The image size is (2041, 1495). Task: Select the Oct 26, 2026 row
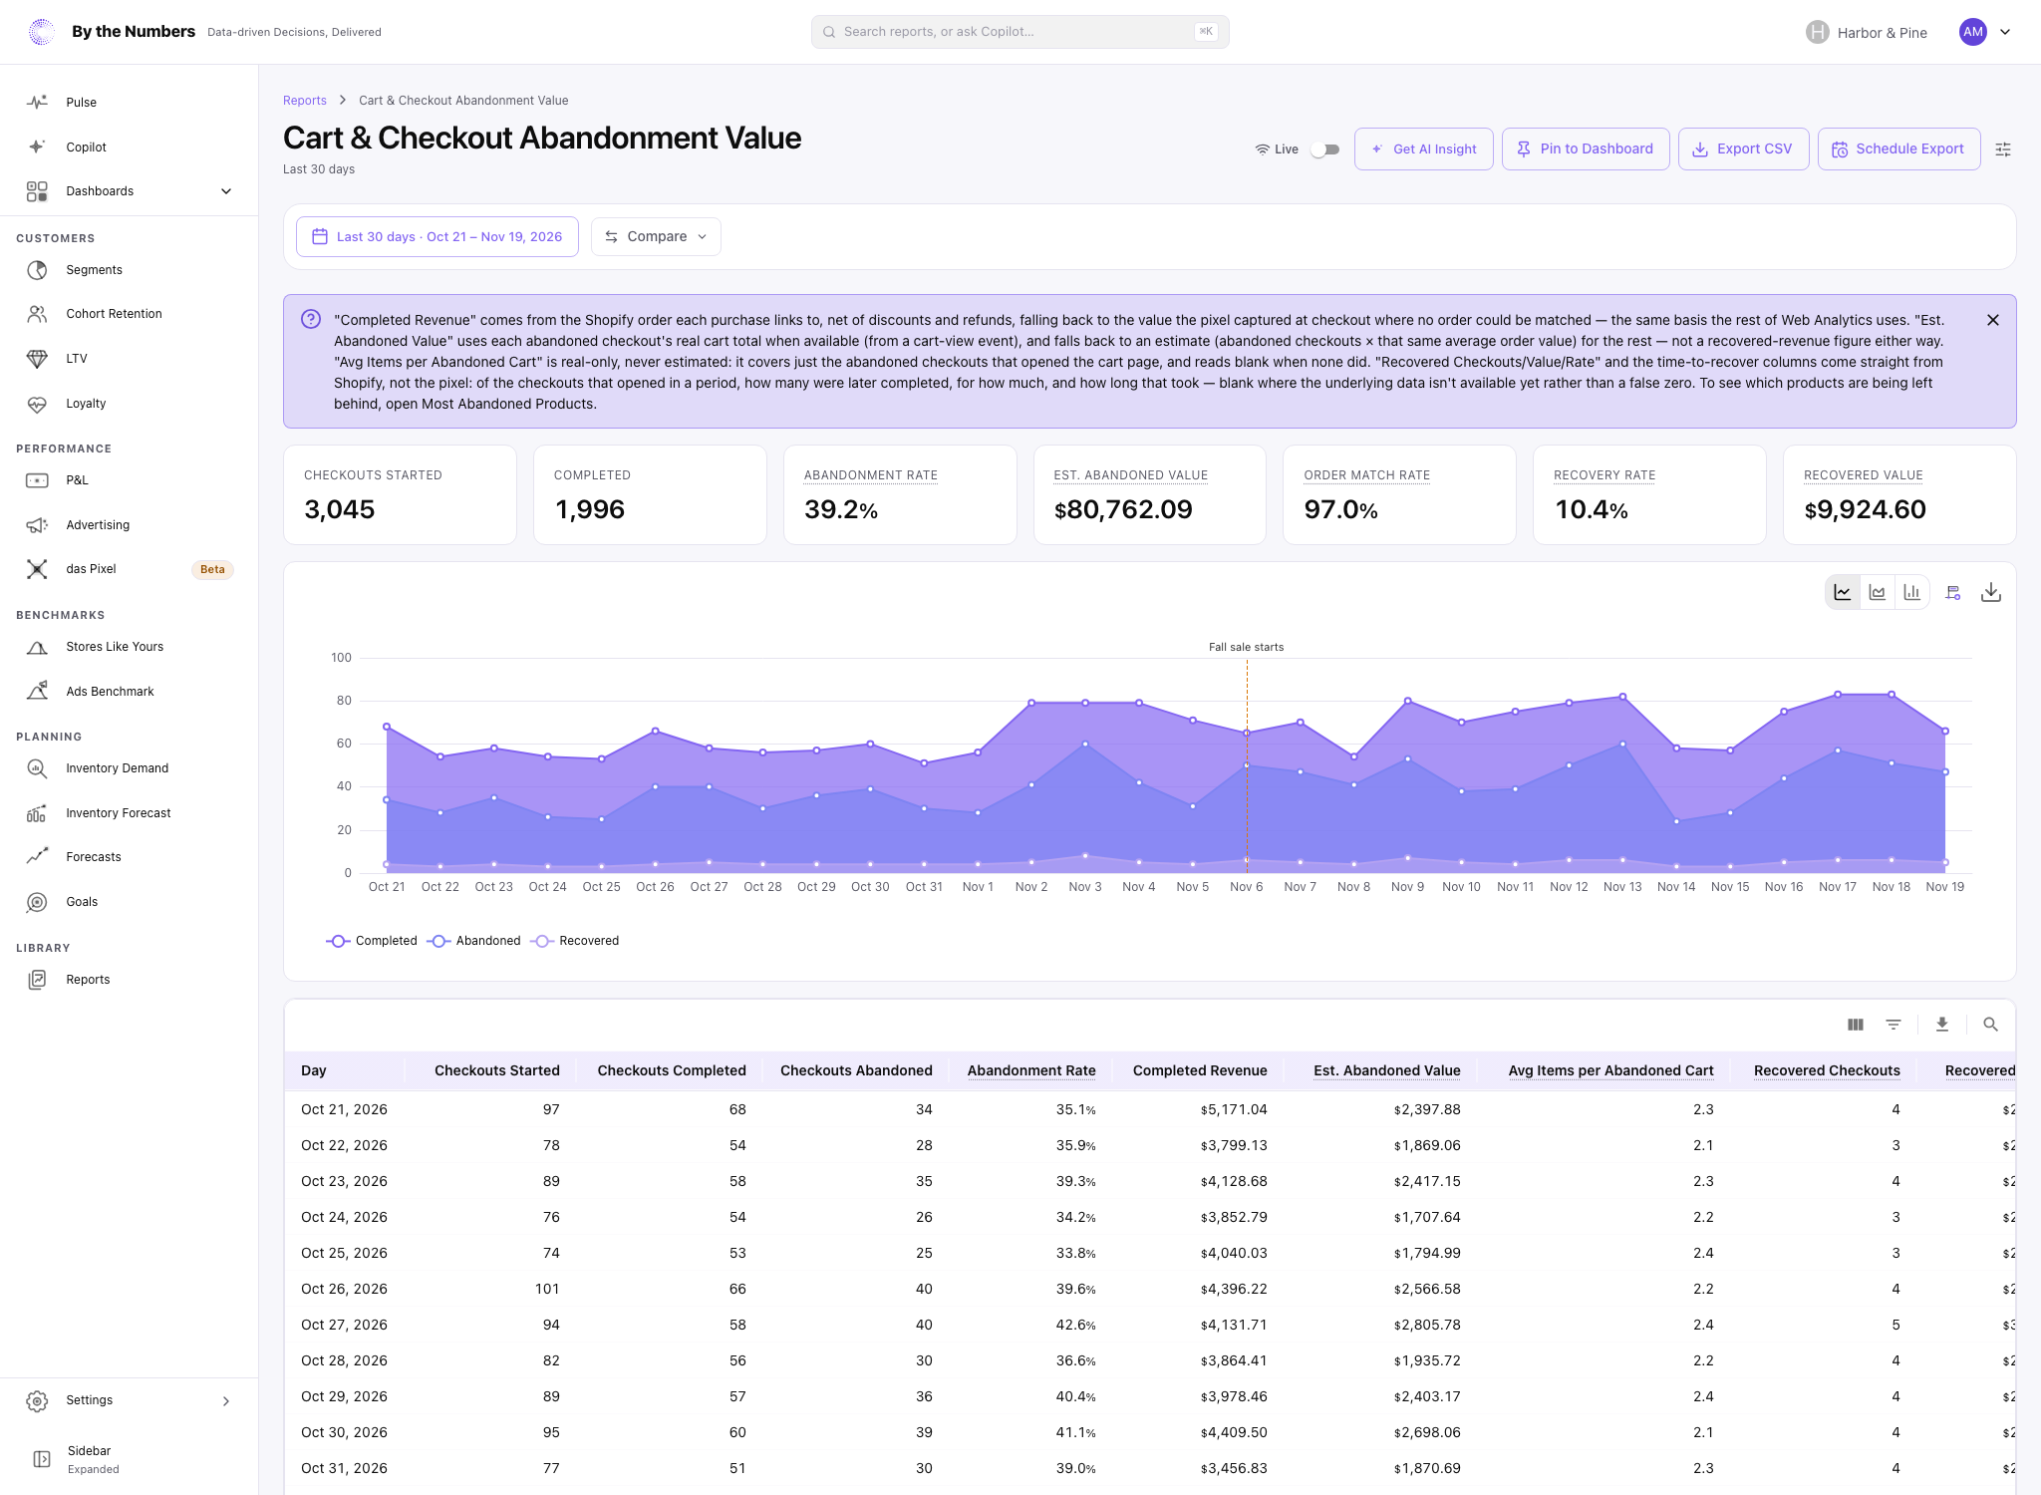coord(1149,1289)
